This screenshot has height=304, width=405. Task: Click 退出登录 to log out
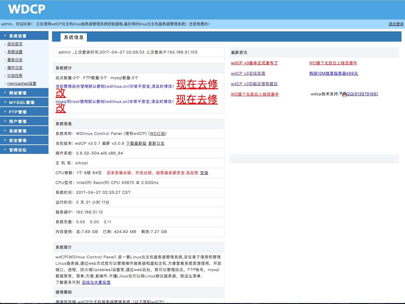point(396,24)
